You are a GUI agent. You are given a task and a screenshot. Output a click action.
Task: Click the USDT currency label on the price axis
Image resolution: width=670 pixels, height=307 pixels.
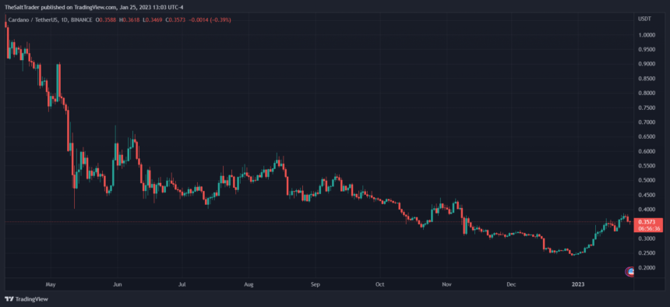(644, 19)
